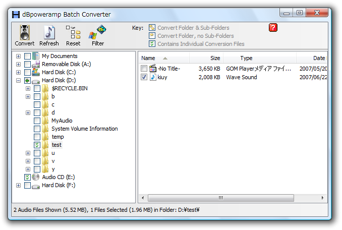Select the y folder label
This screenshot has width=342, height=230.
(x=53, y=169)
